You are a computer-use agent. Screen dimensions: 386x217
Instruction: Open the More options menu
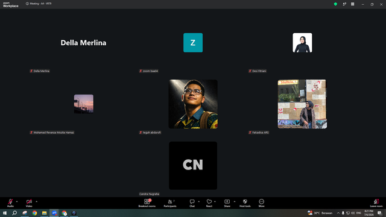pyautogui.click(x=261, y=203)
